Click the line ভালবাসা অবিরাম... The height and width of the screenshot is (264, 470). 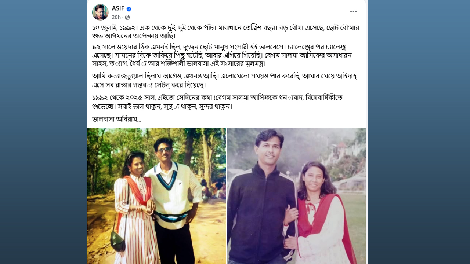pos(116,119)
